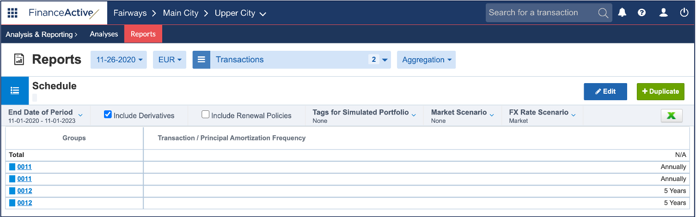Switch to the Analyses tab
Image resolution: width=696 pixels, height=217 pixels.
pos(104,34)
